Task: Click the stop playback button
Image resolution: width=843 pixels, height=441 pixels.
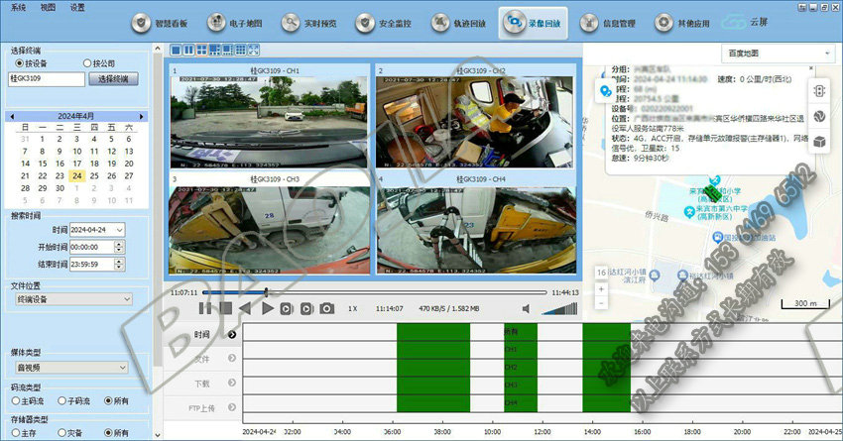Action: (225, 309)
